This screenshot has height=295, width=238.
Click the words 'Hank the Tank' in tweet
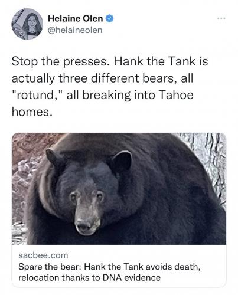tap(155, 61)
